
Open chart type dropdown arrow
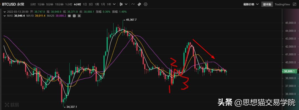pyautogui.click(x=126, y=4)
